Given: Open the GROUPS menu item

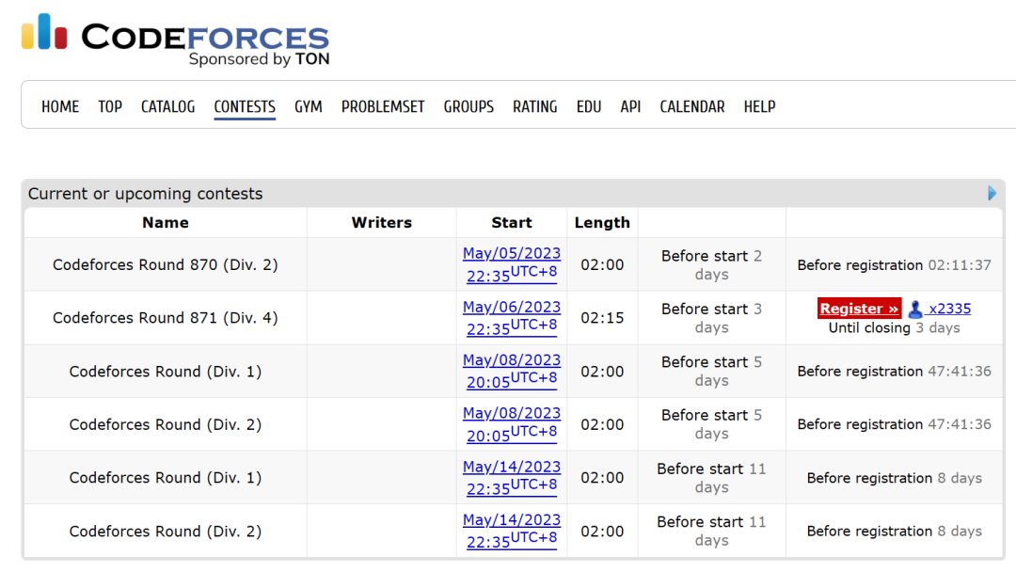Looking at the screenshot, I should click(x=468, y=106).
